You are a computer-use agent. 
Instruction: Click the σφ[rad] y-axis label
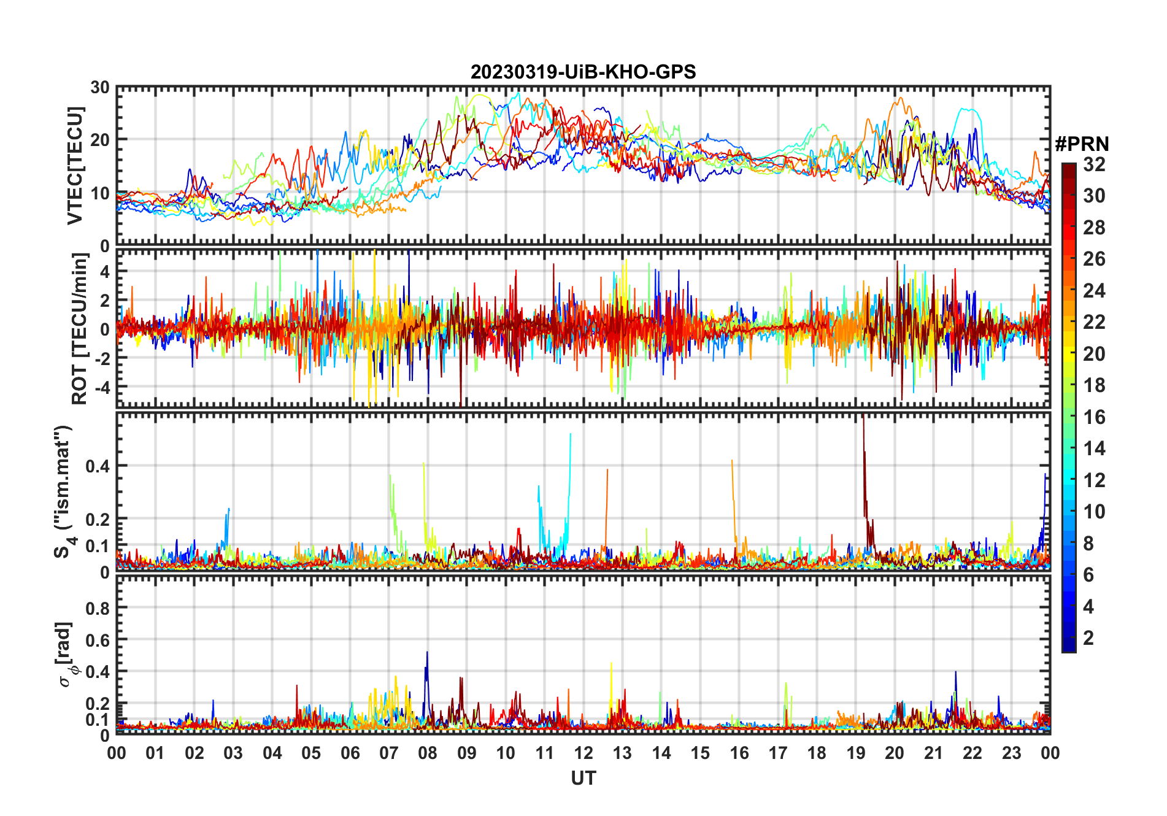[x=66, y=655]
